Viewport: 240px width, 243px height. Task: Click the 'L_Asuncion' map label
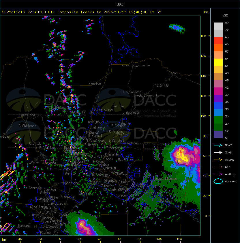[x=131, y=113]
